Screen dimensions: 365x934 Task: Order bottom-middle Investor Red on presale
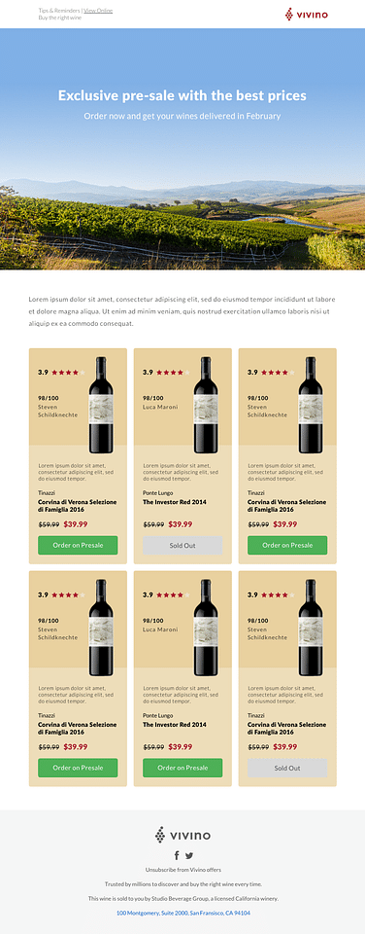[x=182, y=768]
